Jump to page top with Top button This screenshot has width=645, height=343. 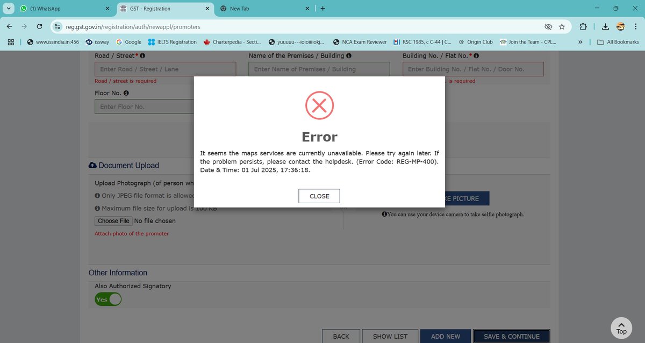(621, 327)
